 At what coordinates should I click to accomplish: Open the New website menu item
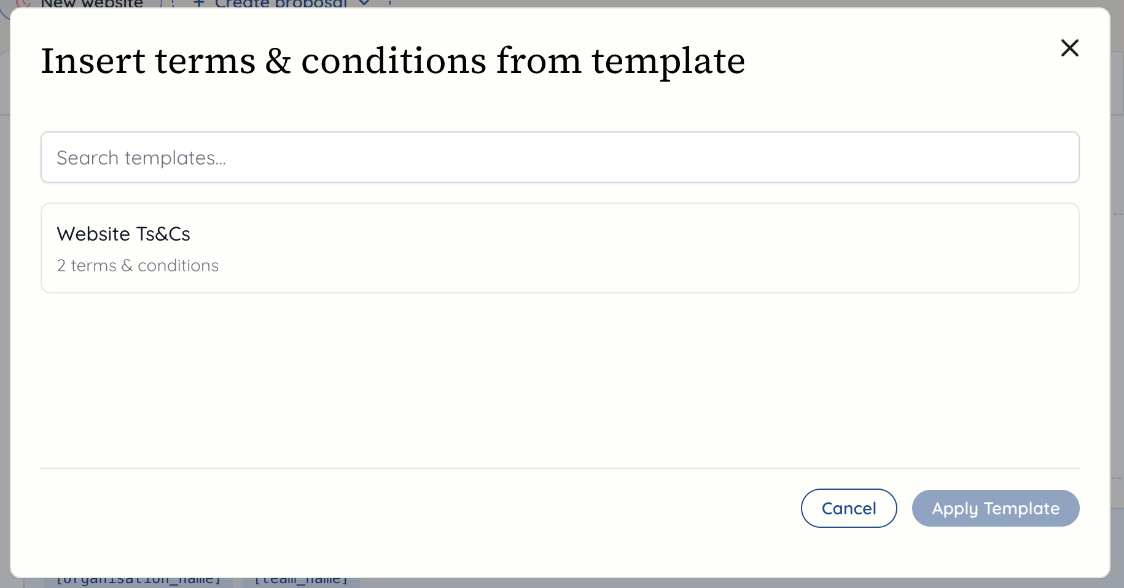91,4
